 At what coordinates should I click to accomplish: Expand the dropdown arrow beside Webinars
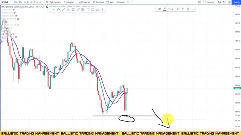point(215,2)
